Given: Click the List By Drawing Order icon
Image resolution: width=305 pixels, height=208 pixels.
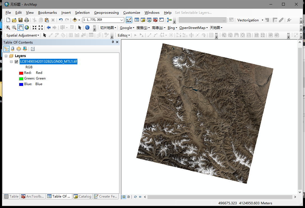Looking at the screenshot, I should (x=6, y=49).
